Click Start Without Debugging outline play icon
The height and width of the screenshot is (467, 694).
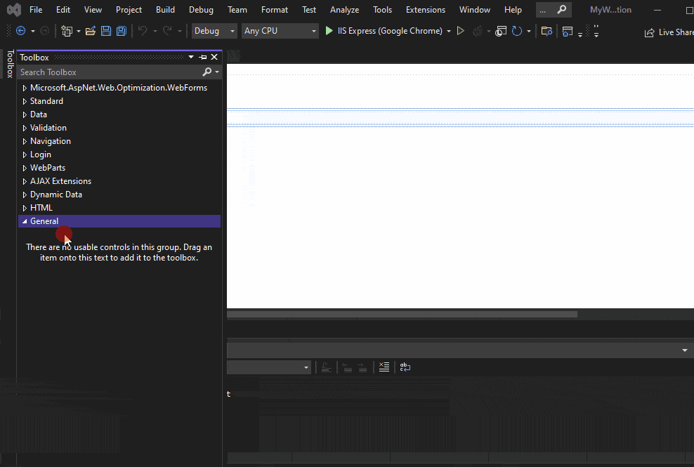coord(461,30)
